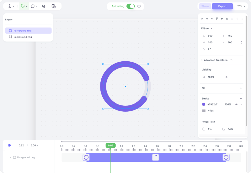
Task: Hide the #7962e7 stroke using eye icon
Action: [236, 104]
